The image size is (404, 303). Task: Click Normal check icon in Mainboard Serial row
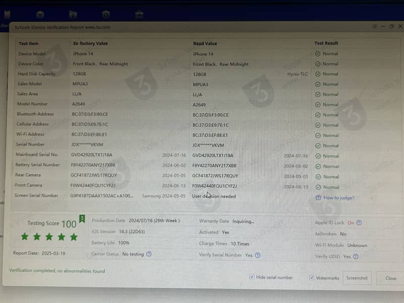318,156
